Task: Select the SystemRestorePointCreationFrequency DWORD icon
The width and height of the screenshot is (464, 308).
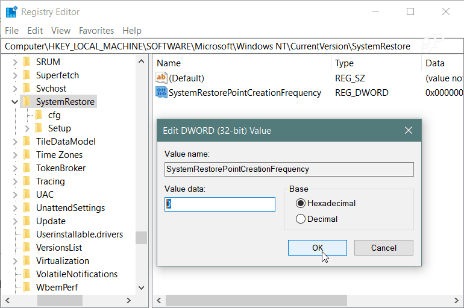Action: pos(161,93)
